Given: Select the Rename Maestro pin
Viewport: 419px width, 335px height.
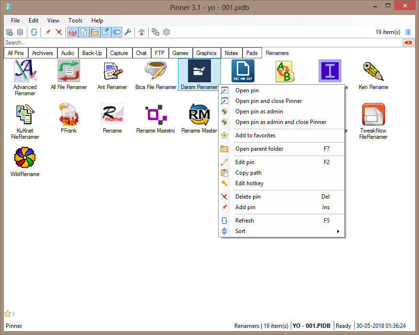Looking at the screenshot, I should [155, 118].
